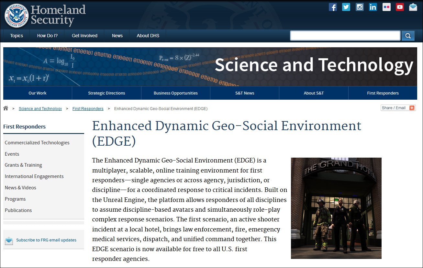Viewport: 423px width, 268px height.
Task: Click the Homeland Security seal logo
Action: (17, 16)
